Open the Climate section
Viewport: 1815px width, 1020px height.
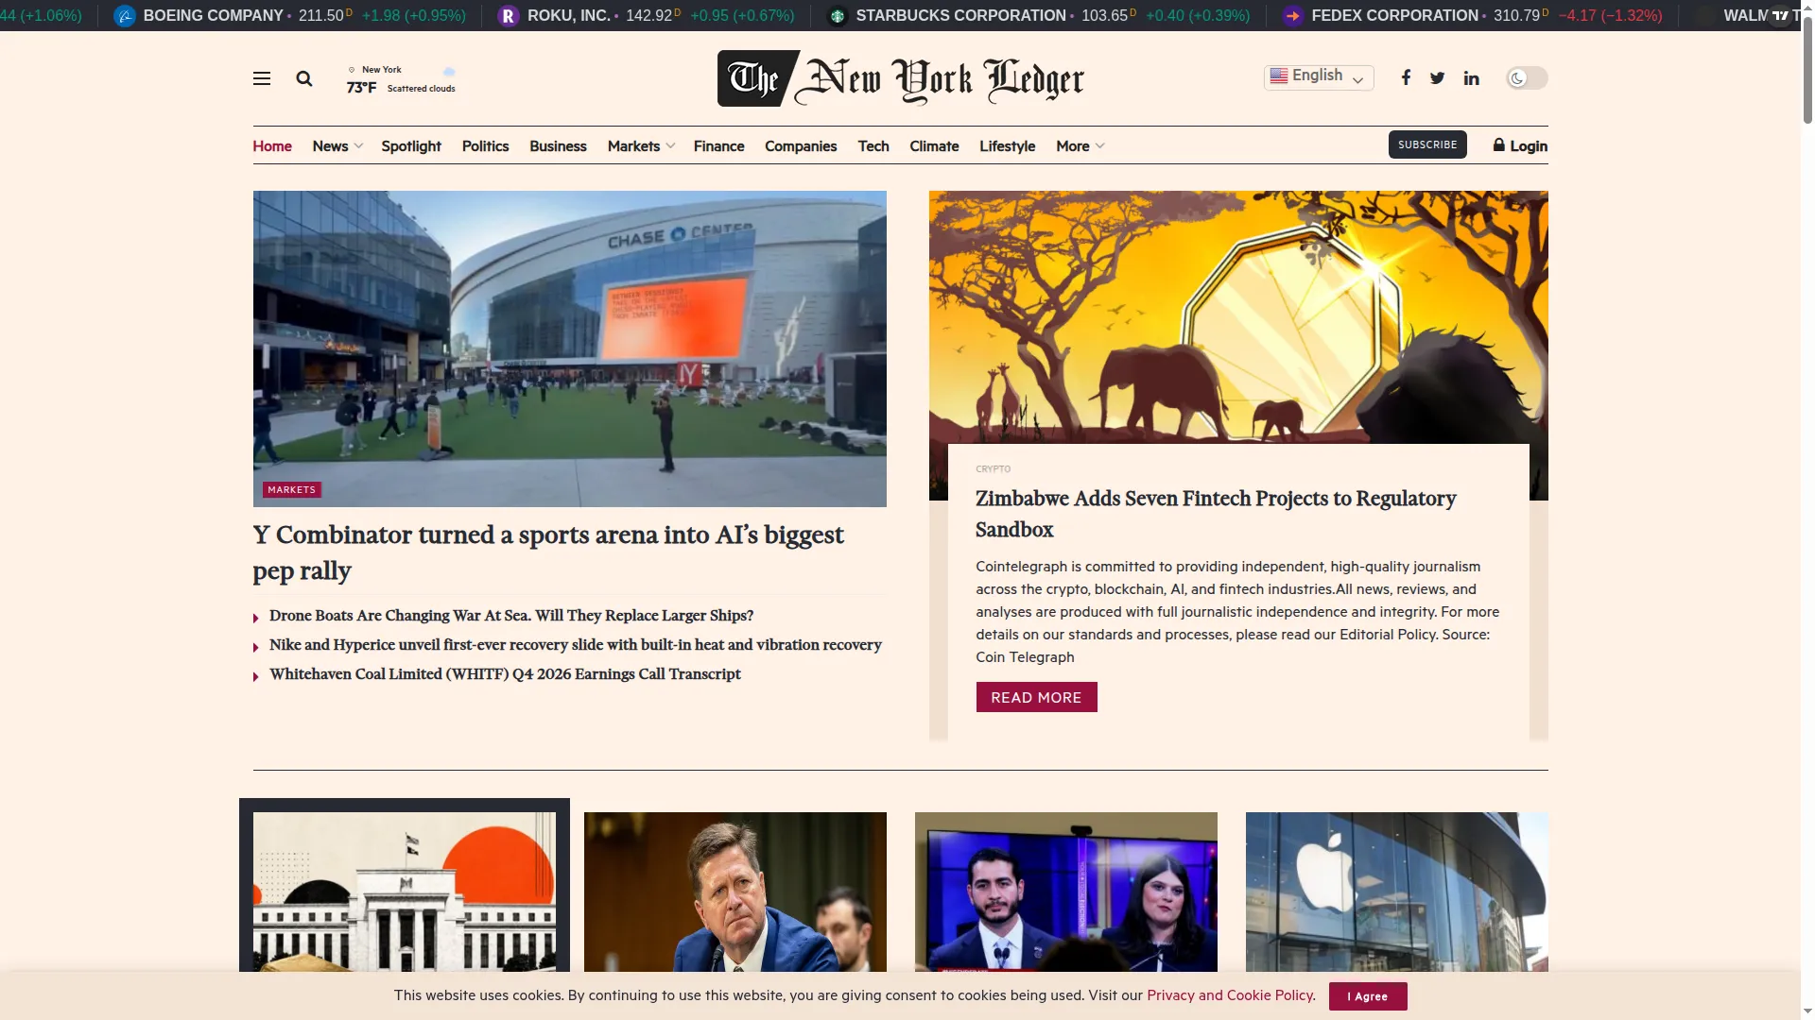pos(934,145)
